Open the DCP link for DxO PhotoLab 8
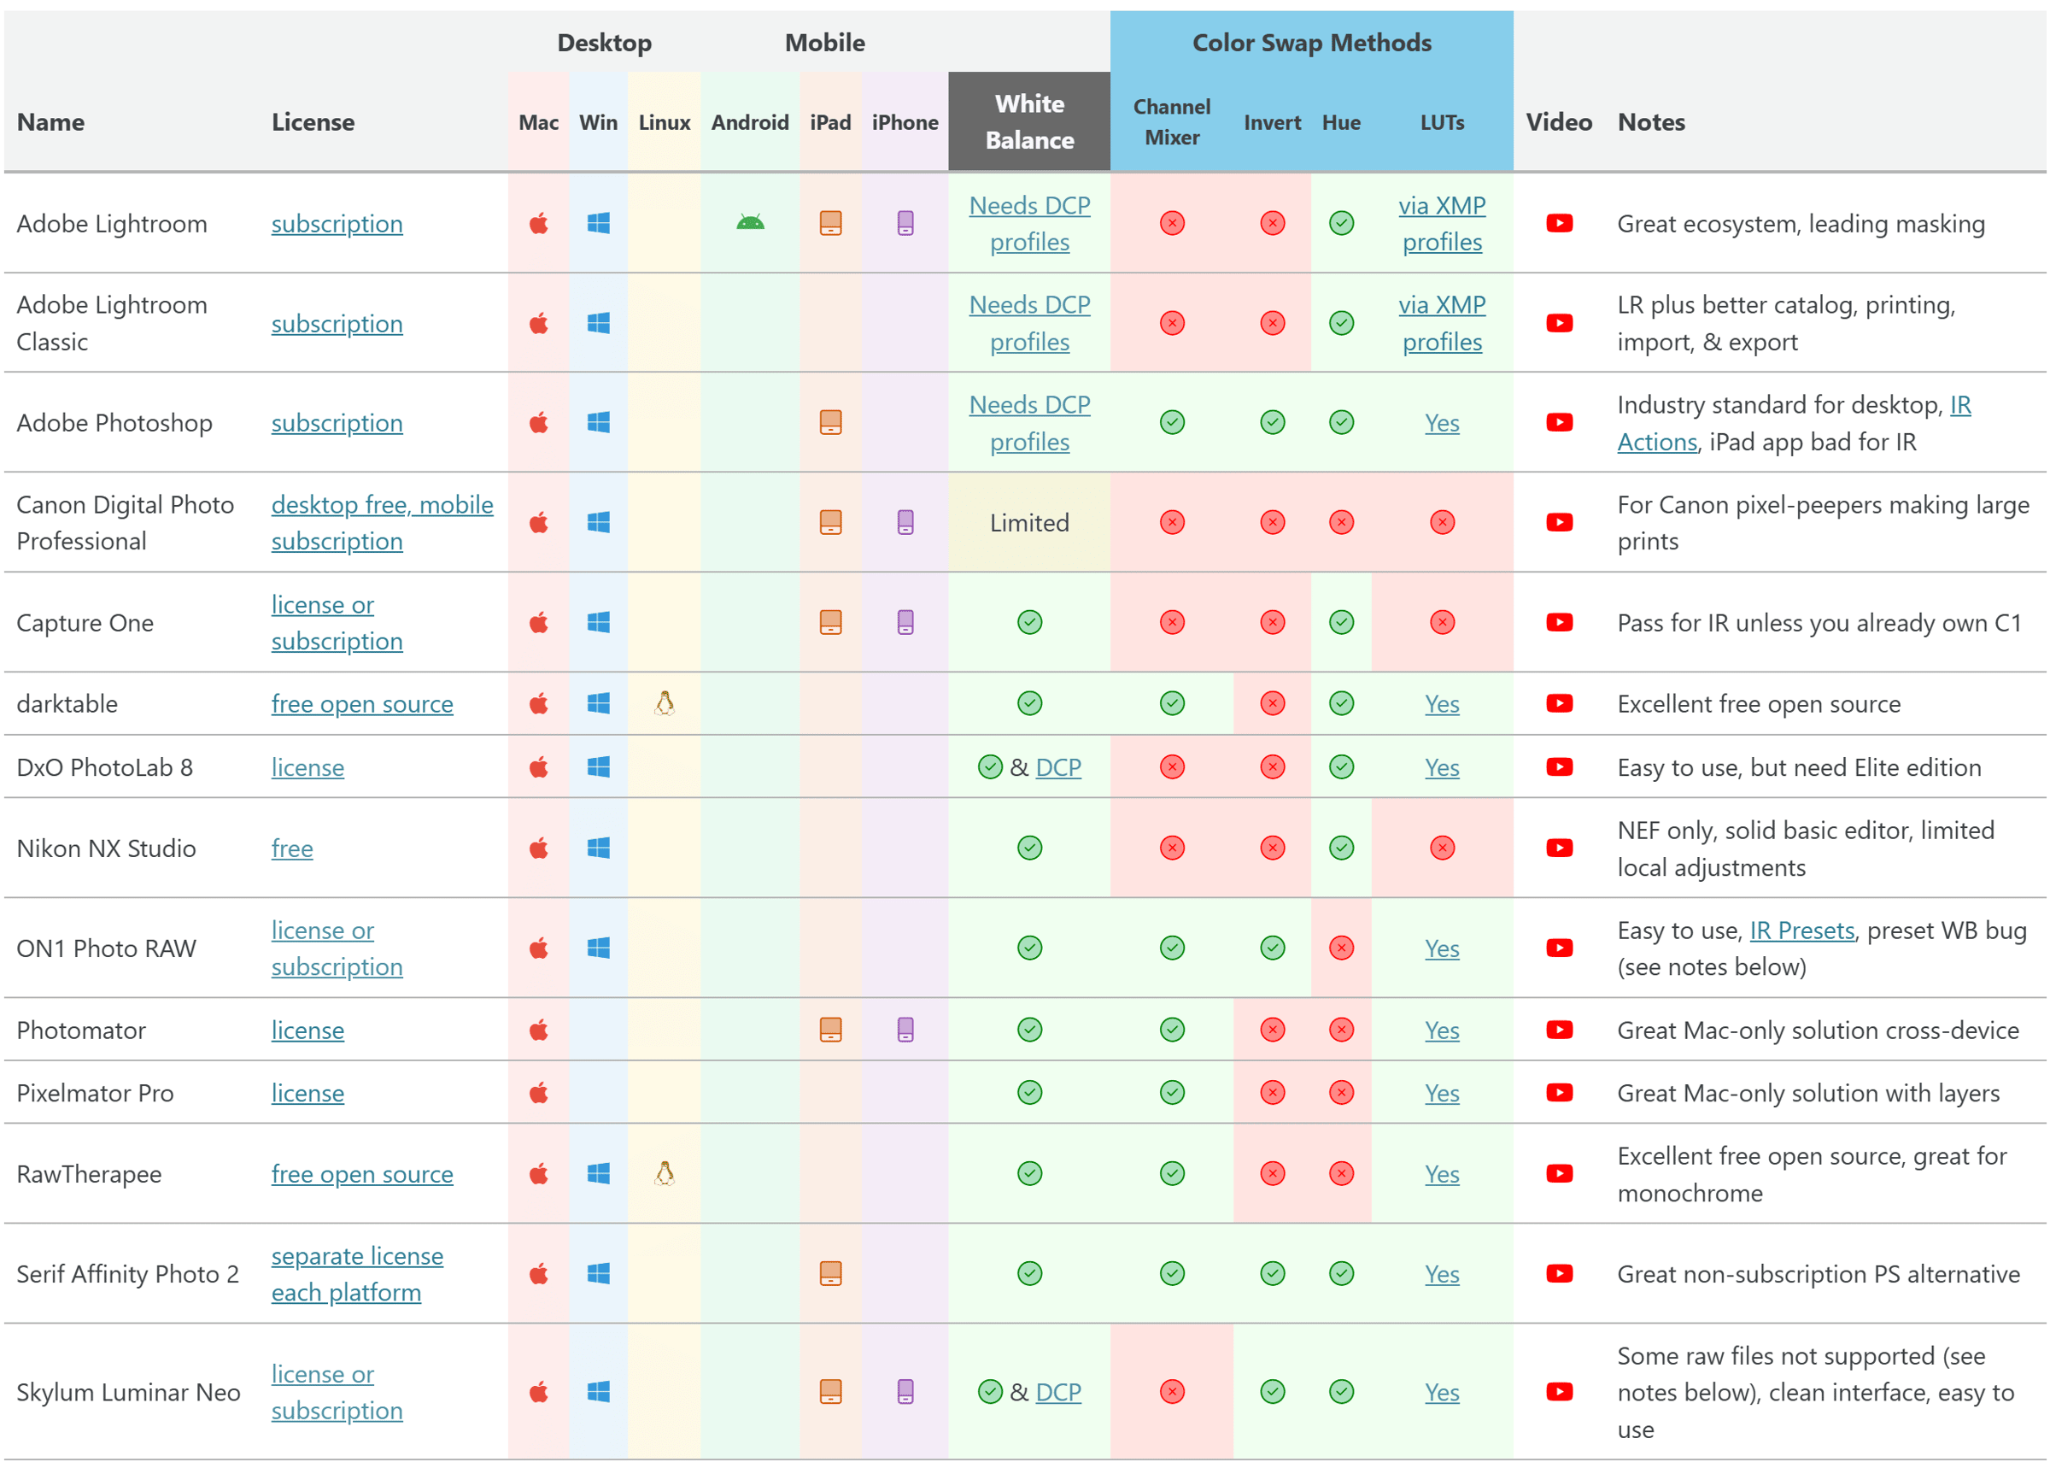 pyautogui.click(x=1057, y=768)
